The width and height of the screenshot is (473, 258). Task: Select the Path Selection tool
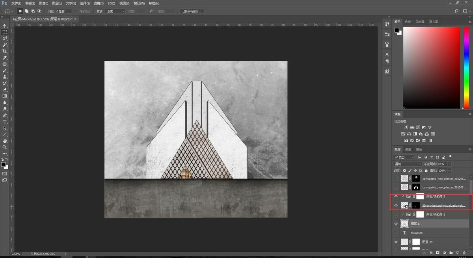coord(5,128)
